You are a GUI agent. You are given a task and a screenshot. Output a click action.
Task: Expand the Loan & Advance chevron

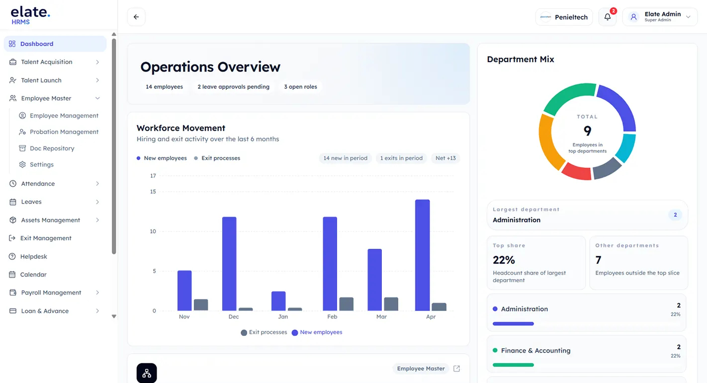(x=97, y=311)
